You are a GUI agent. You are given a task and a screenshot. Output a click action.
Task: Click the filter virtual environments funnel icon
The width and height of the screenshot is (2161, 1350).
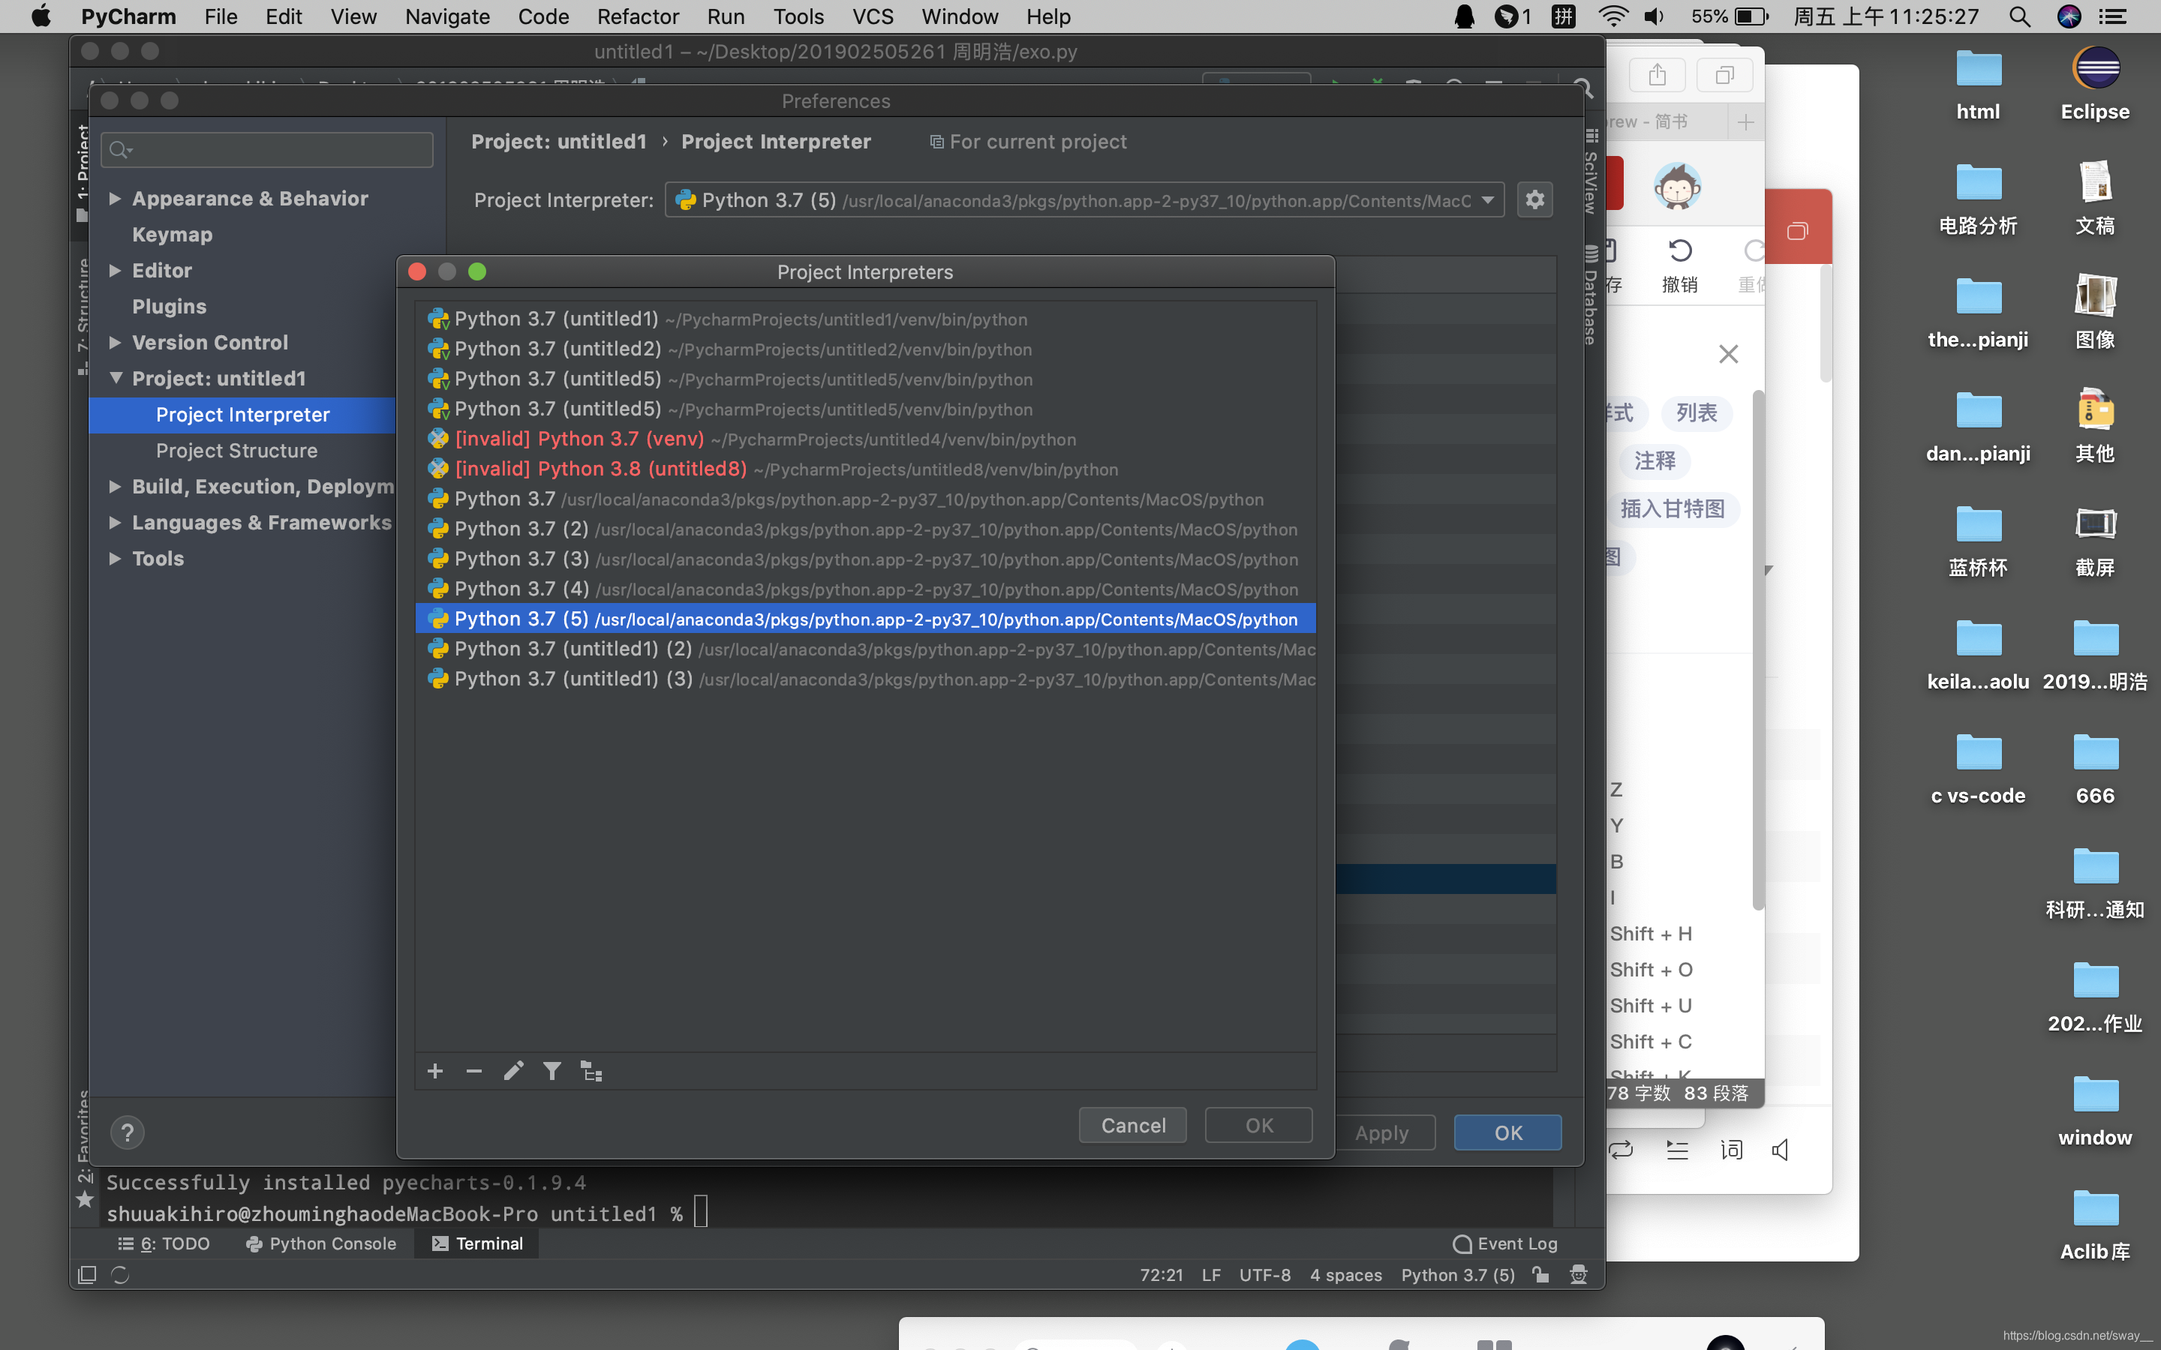(x=552, y=1072)
